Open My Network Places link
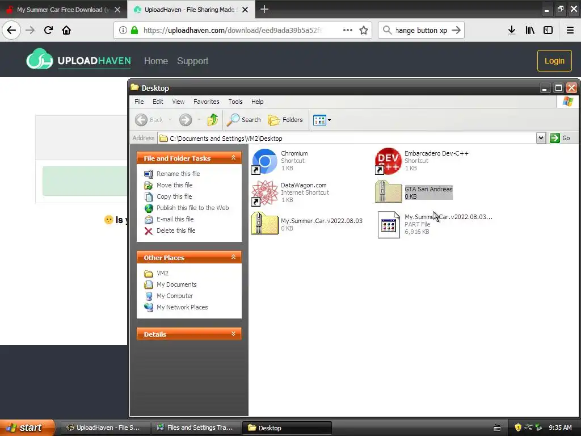Image resolution: width=581 pixels, height=436 pixels. pos(182,307)
